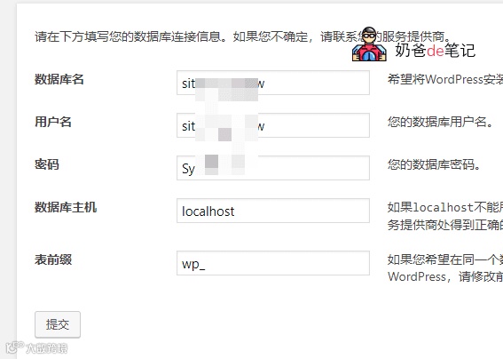Screen dimensions: 503x359
Task: Click the cartoon avatar watermark icon
Action: pos(369,44)
